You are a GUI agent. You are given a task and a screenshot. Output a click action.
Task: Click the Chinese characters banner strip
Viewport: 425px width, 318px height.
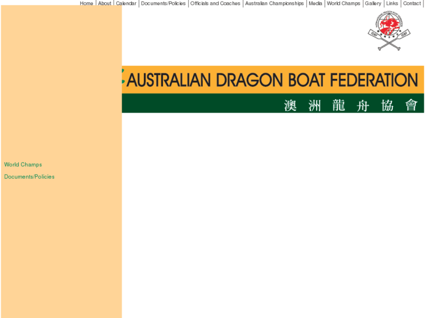(x=272, y=103)
